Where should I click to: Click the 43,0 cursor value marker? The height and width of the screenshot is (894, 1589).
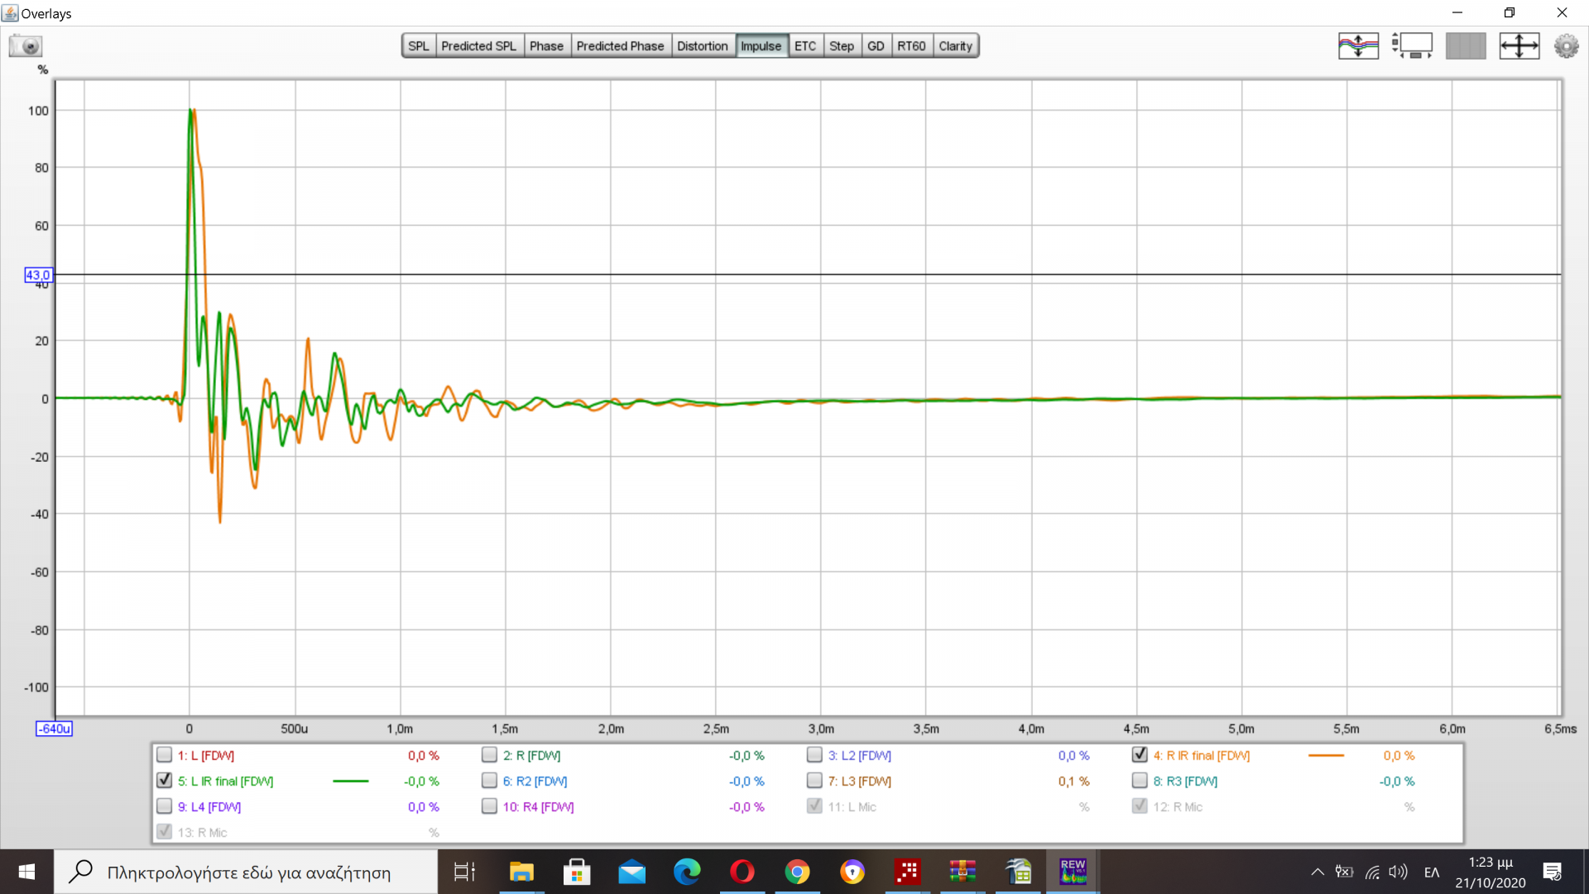pos(38,275)
